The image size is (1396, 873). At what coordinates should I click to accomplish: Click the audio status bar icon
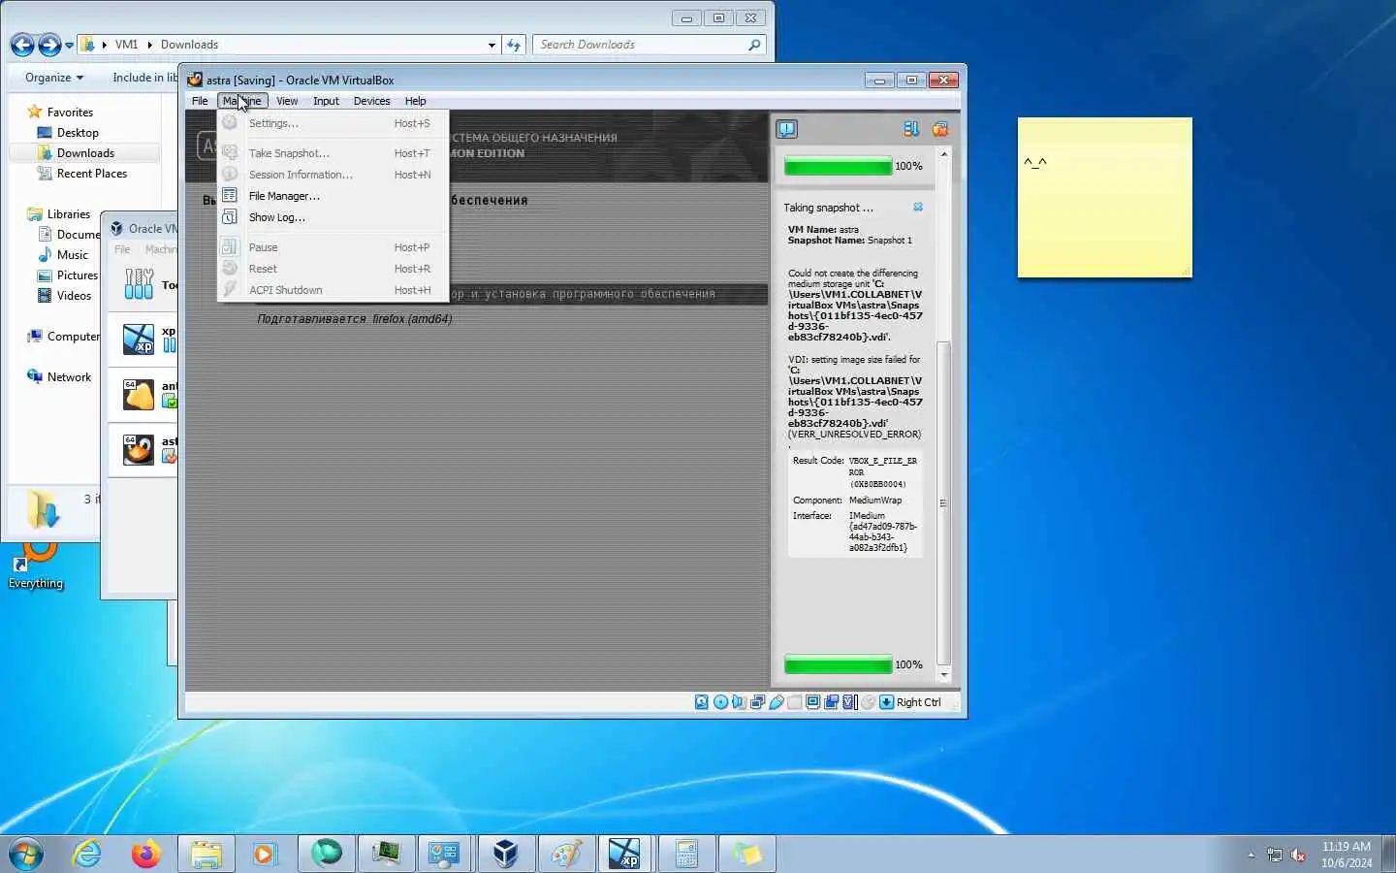739,702
